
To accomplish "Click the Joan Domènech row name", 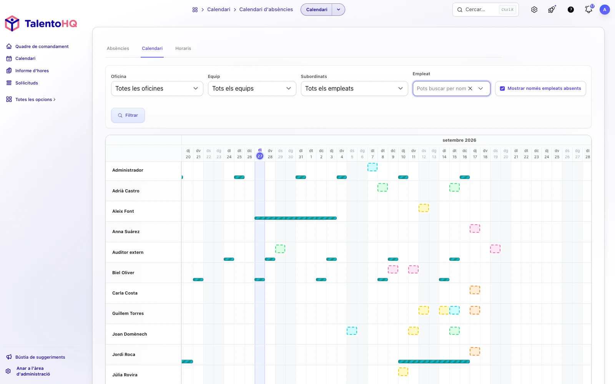I will [130, 334].
